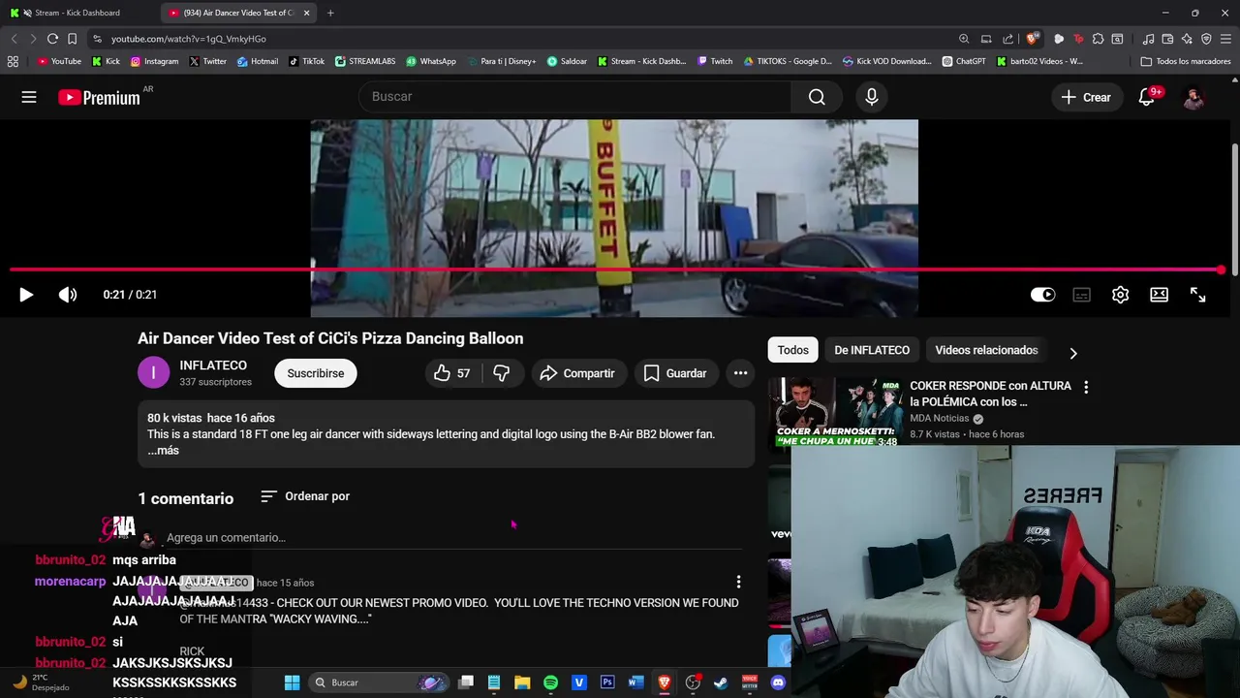Expand the description with "...más"
The height and width of the screenshot is (698, 1240).
coord(163,450)
